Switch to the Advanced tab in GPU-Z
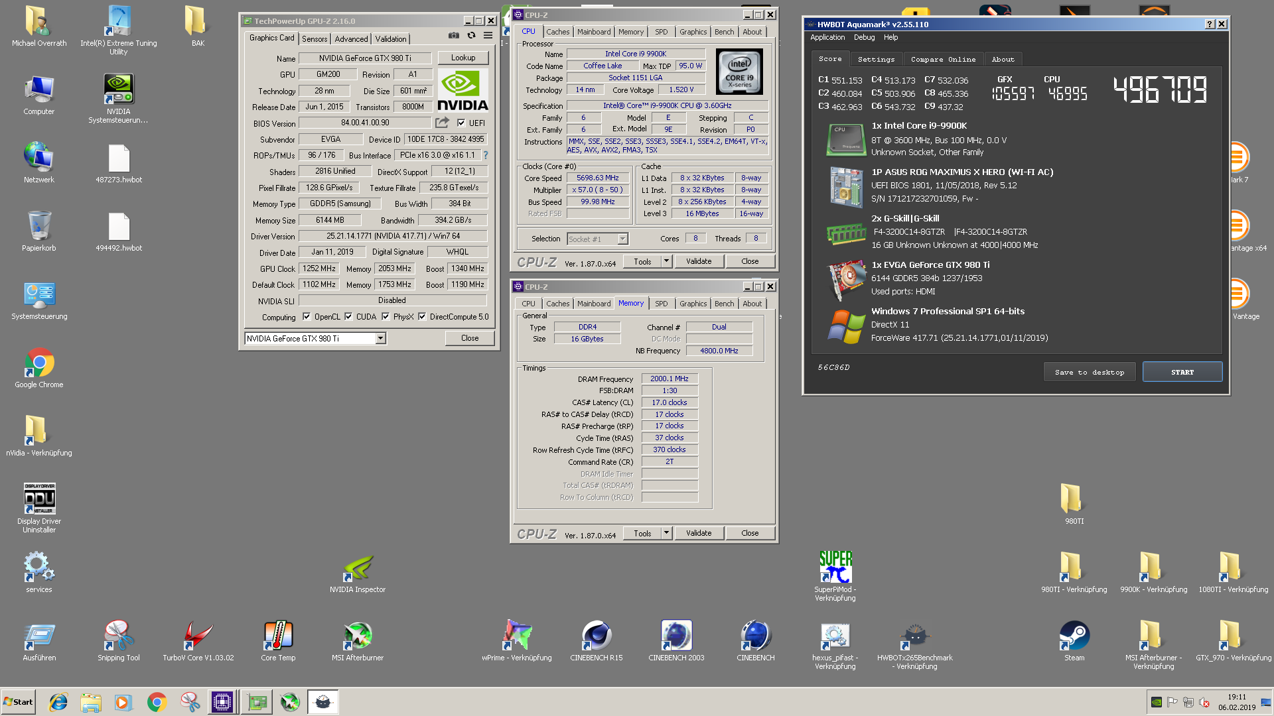Viewport: 1274px width, 716px height. click(351, 39)
